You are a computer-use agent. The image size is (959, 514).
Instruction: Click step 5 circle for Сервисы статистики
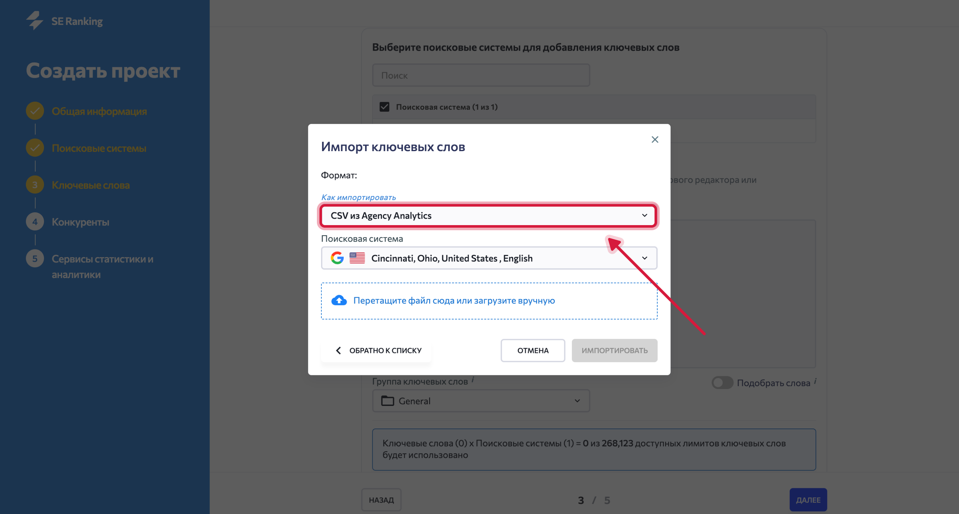click(35, 259)
